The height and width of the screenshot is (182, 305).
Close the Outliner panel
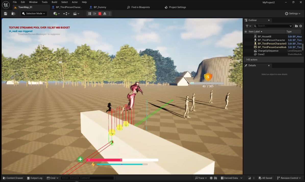(x=269, y=20)
